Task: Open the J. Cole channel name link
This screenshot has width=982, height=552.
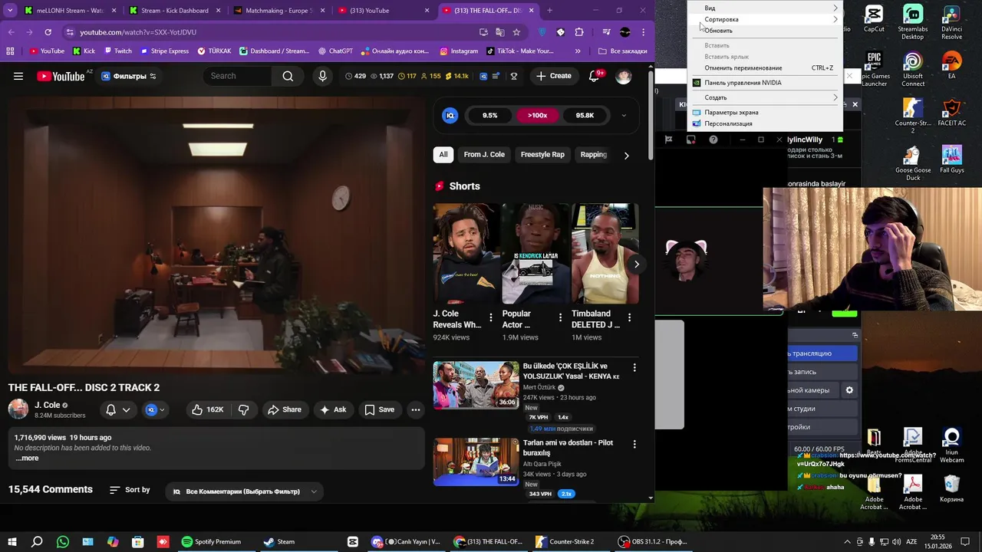Action: point(47,405)
